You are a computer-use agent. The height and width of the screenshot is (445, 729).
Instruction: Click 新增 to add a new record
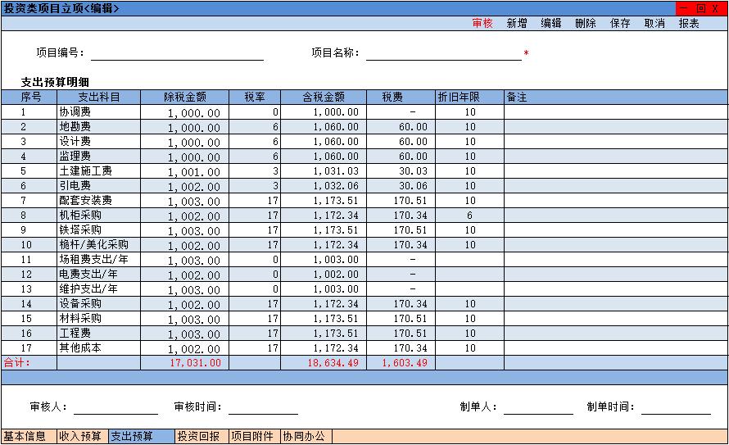517,24
